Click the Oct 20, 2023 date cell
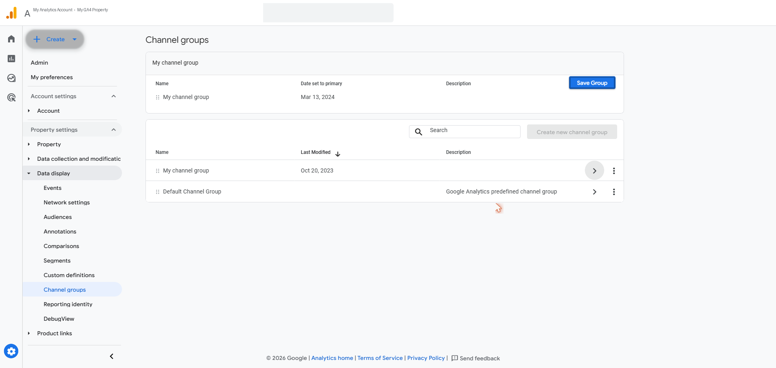This screenshot has height=368, width=776. click(317, 170)
